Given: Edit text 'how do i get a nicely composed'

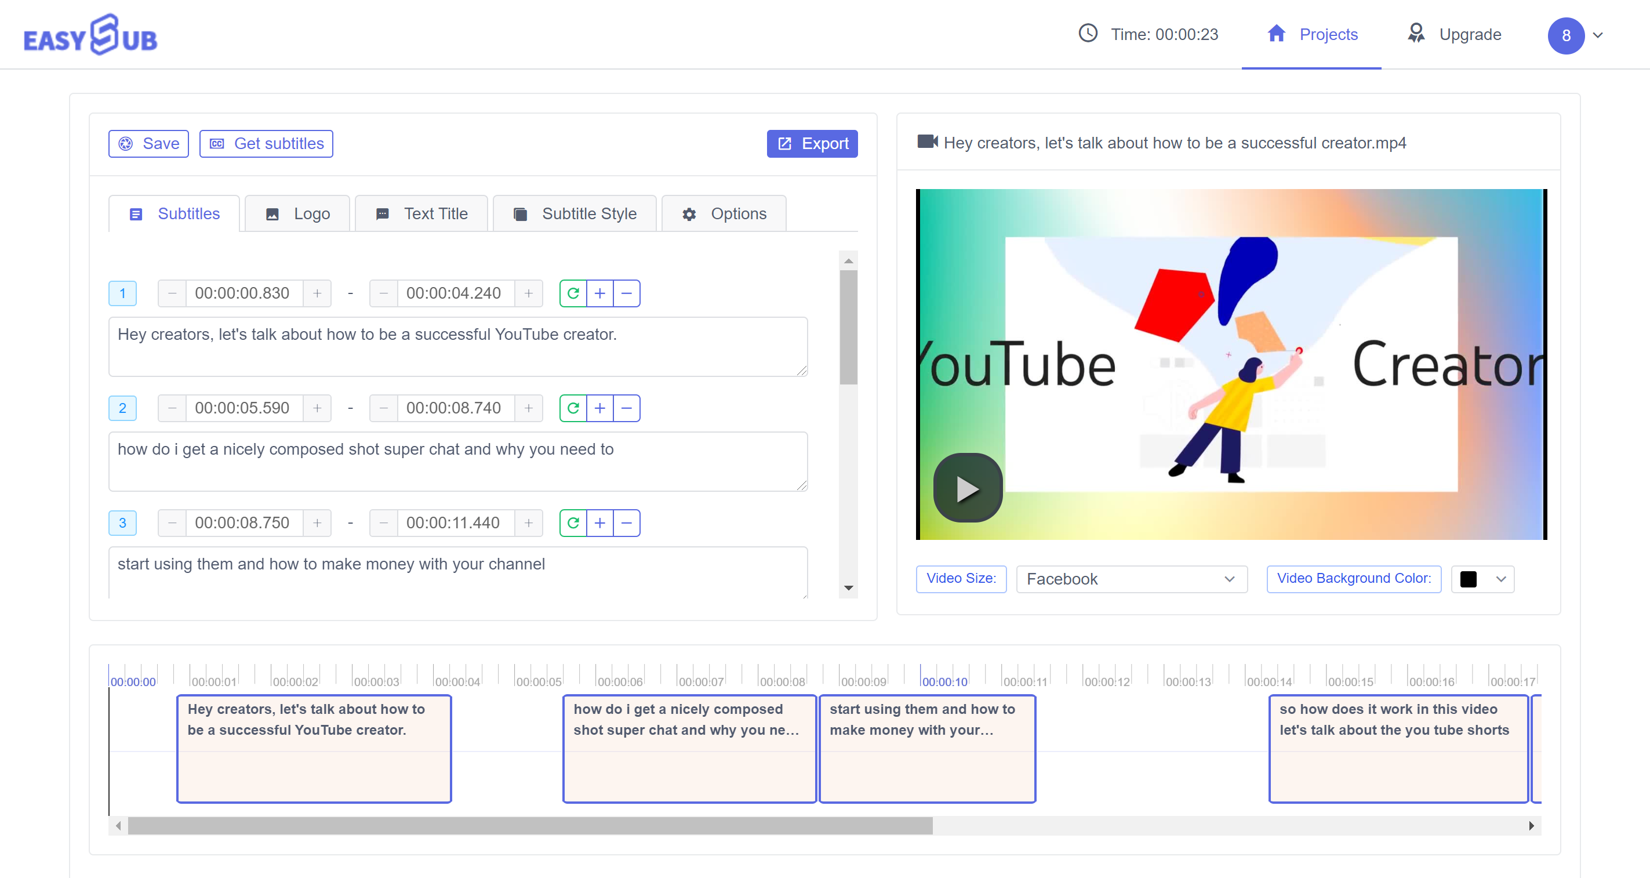Looking at the screenshot, I should 458,462.
